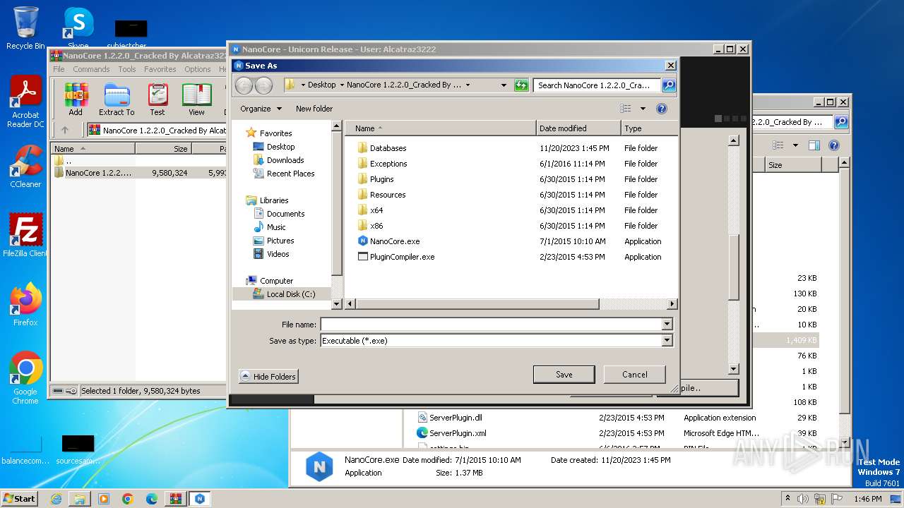Click the Save button
904x508 pixels.
point(564,375)
